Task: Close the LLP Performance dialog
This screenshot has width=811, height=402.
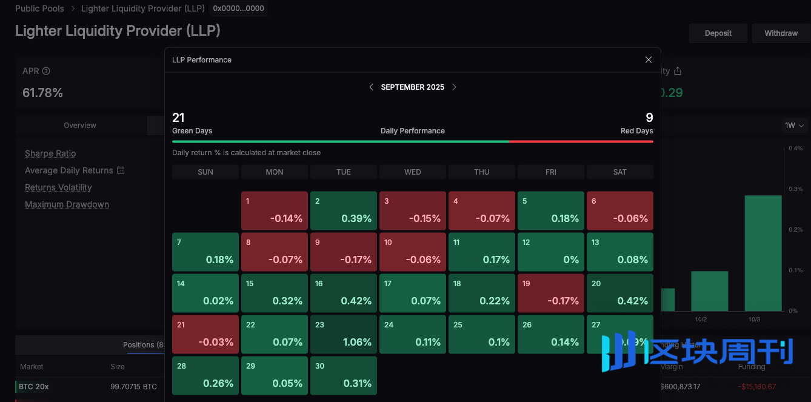Action: (648, 60)
